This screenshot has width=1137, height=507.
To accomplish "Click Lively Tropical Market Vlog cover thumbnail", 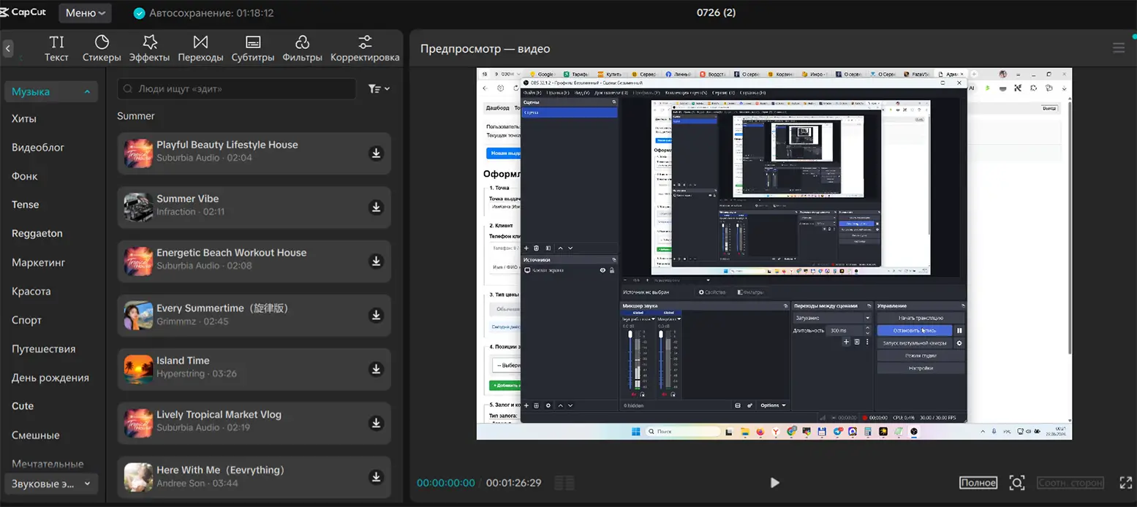I will [x=138, y=424].
